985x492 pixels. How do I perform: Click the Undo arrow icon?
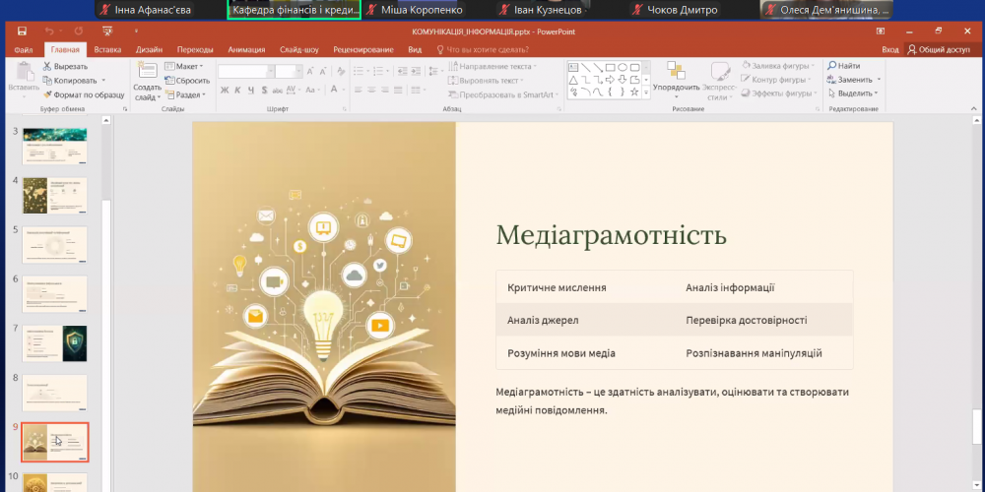(x=49, y=31)
